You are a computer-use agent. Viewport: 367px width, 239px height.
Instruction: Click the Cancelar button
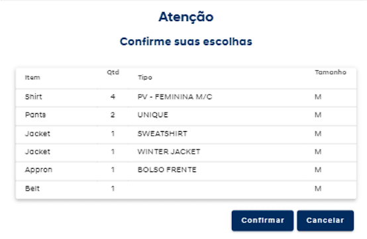click(325, 220)
